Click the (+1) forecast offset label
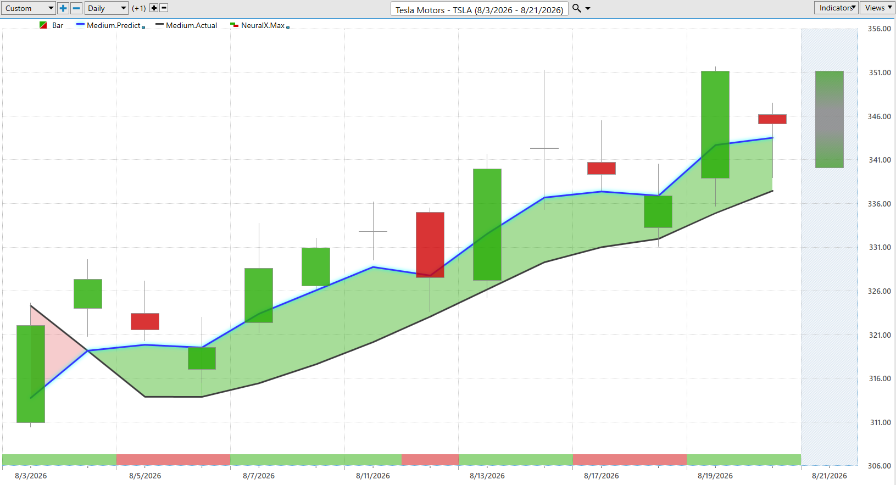 click(x=139, y=8)
